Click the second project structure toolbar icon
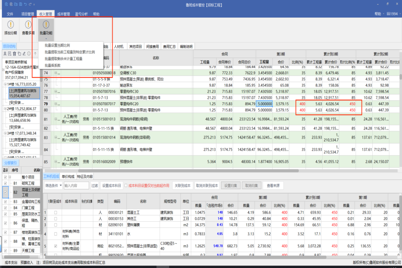402x268 pixels. point(9,54)
